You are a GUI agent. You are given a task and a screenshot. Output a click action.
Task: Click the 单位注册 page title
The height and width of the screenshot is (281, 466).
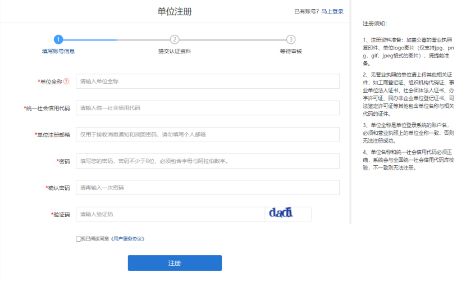click(x=175, y=11)
